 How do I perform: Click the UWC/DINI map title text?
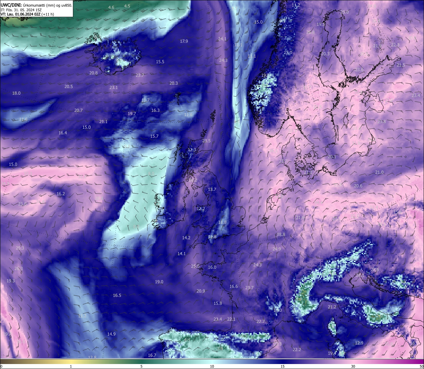[x=36, y=5]
